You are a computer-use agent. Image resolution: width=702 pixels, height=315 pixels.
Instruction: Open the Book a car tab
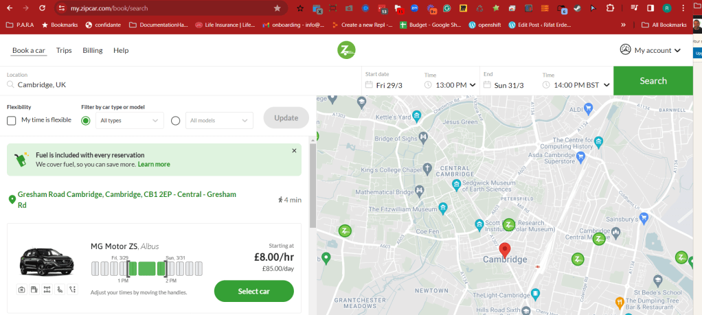[x=29, y=51]
